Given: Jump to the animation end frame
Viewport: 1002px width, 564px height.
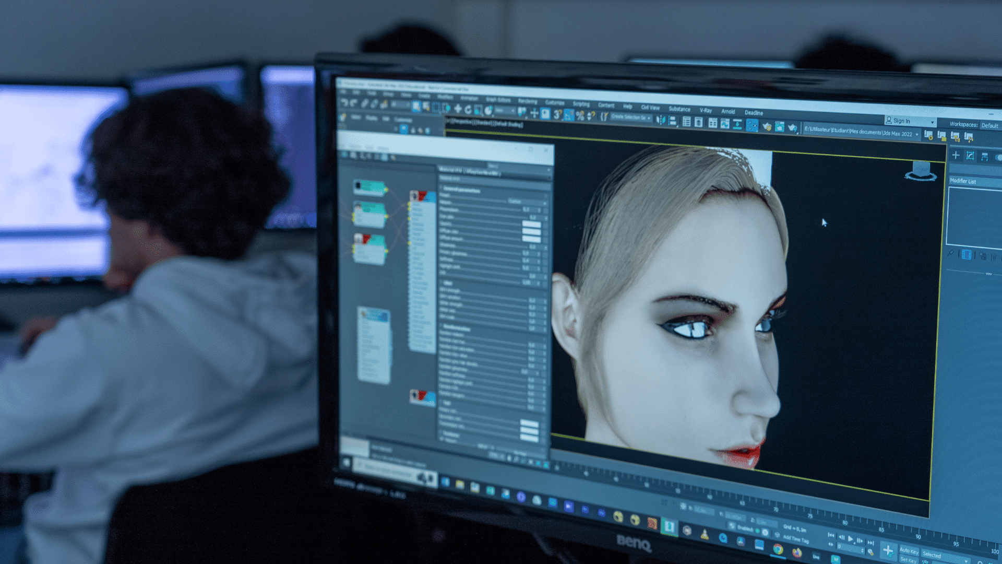Looking at the screenshot, I should [x=870, y=543].
